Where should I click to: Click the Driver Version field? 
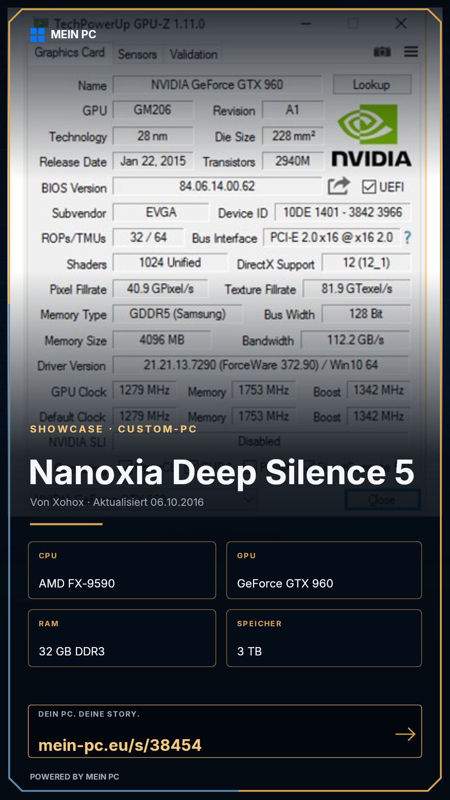pos(261,365)
